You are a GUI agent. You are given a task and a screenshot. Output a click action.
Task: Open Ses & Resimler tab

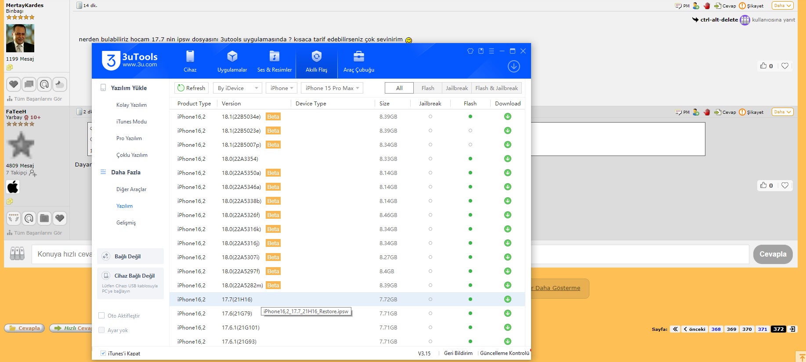point(274,61)
